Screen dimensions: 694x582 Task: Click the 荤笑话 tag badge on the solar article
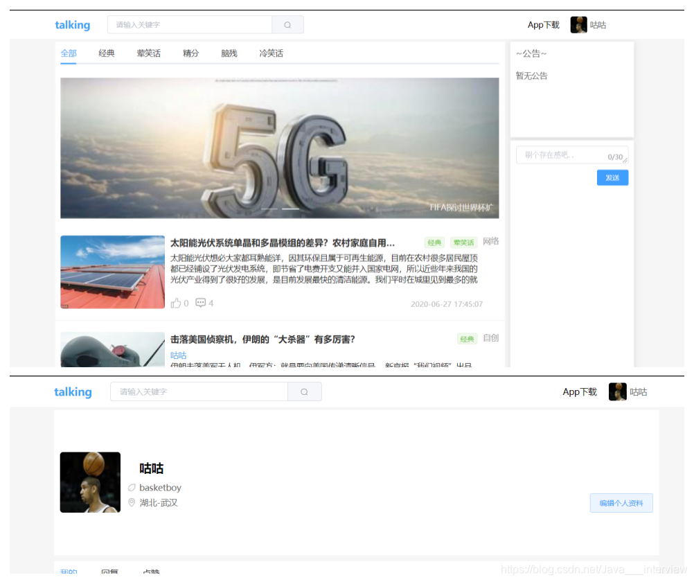(463, 242)
